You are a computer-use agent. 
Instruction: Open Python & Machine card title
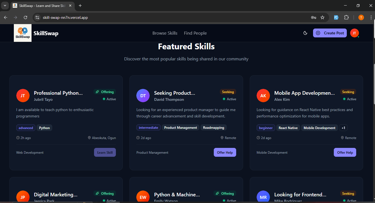pos(177,195)
